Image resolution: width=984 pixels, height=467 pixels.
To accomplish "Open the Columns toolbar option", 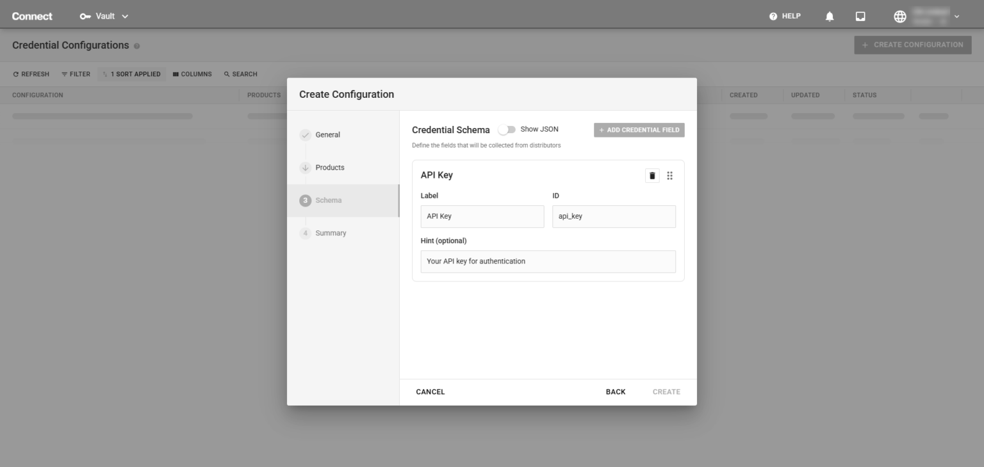I will tap(192, 74).
